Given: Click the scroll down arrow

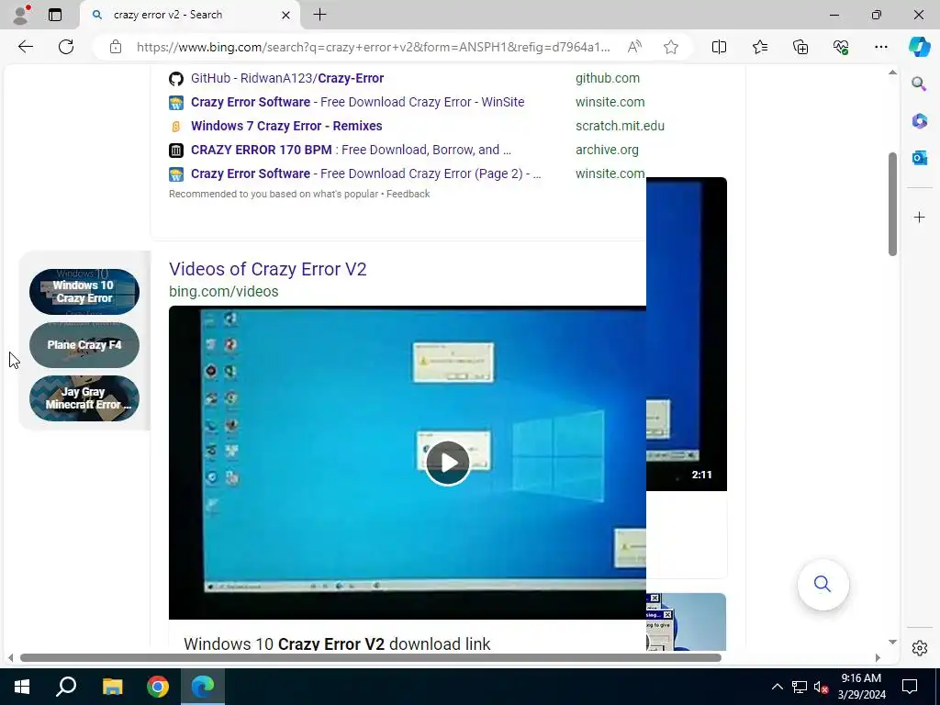Looking at the screenshot, I should [892, 642].
